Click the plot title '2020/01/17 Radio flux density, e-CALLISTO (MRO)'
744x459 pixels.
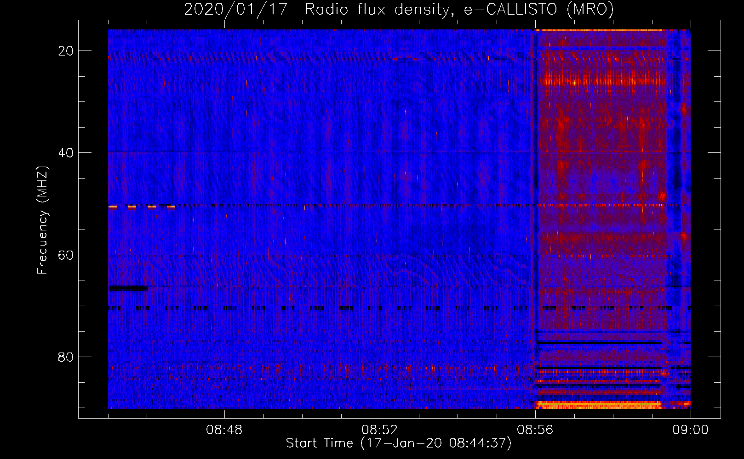pos(399,10)
